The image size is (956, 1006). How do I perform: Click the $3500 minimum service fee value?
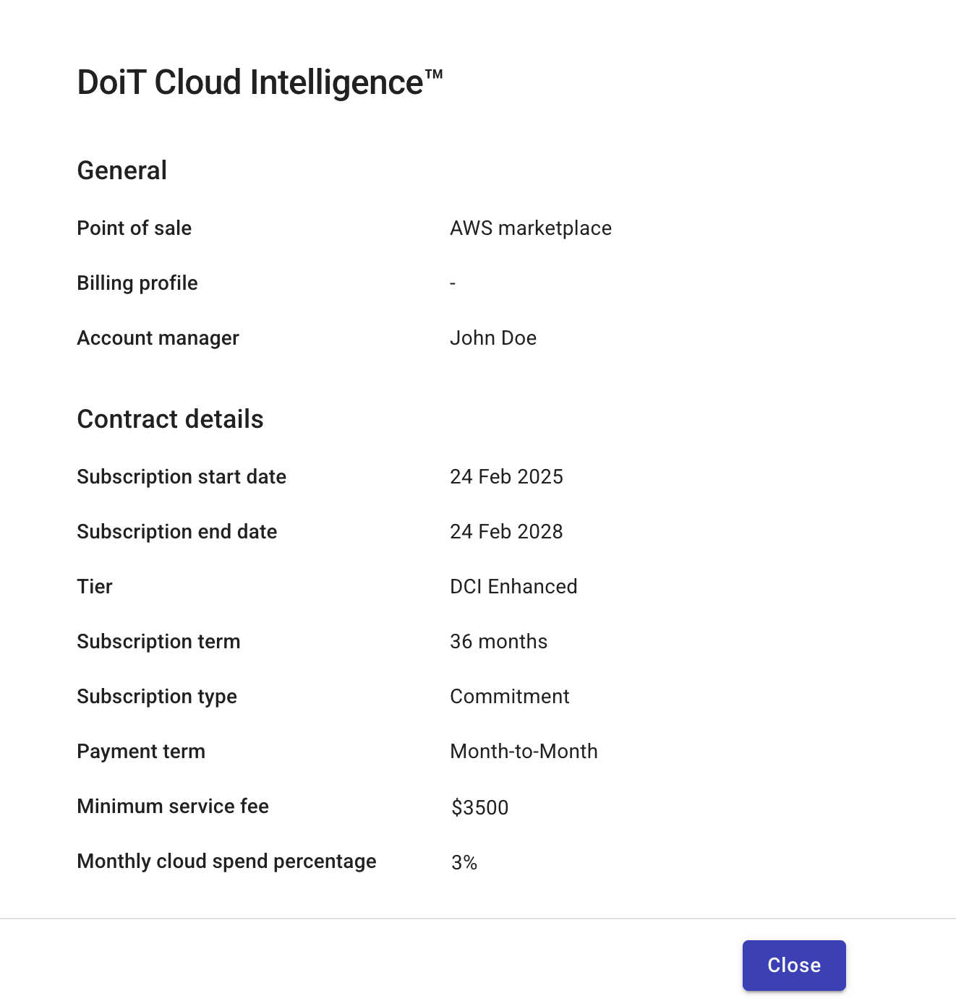(x=480, y=807)
